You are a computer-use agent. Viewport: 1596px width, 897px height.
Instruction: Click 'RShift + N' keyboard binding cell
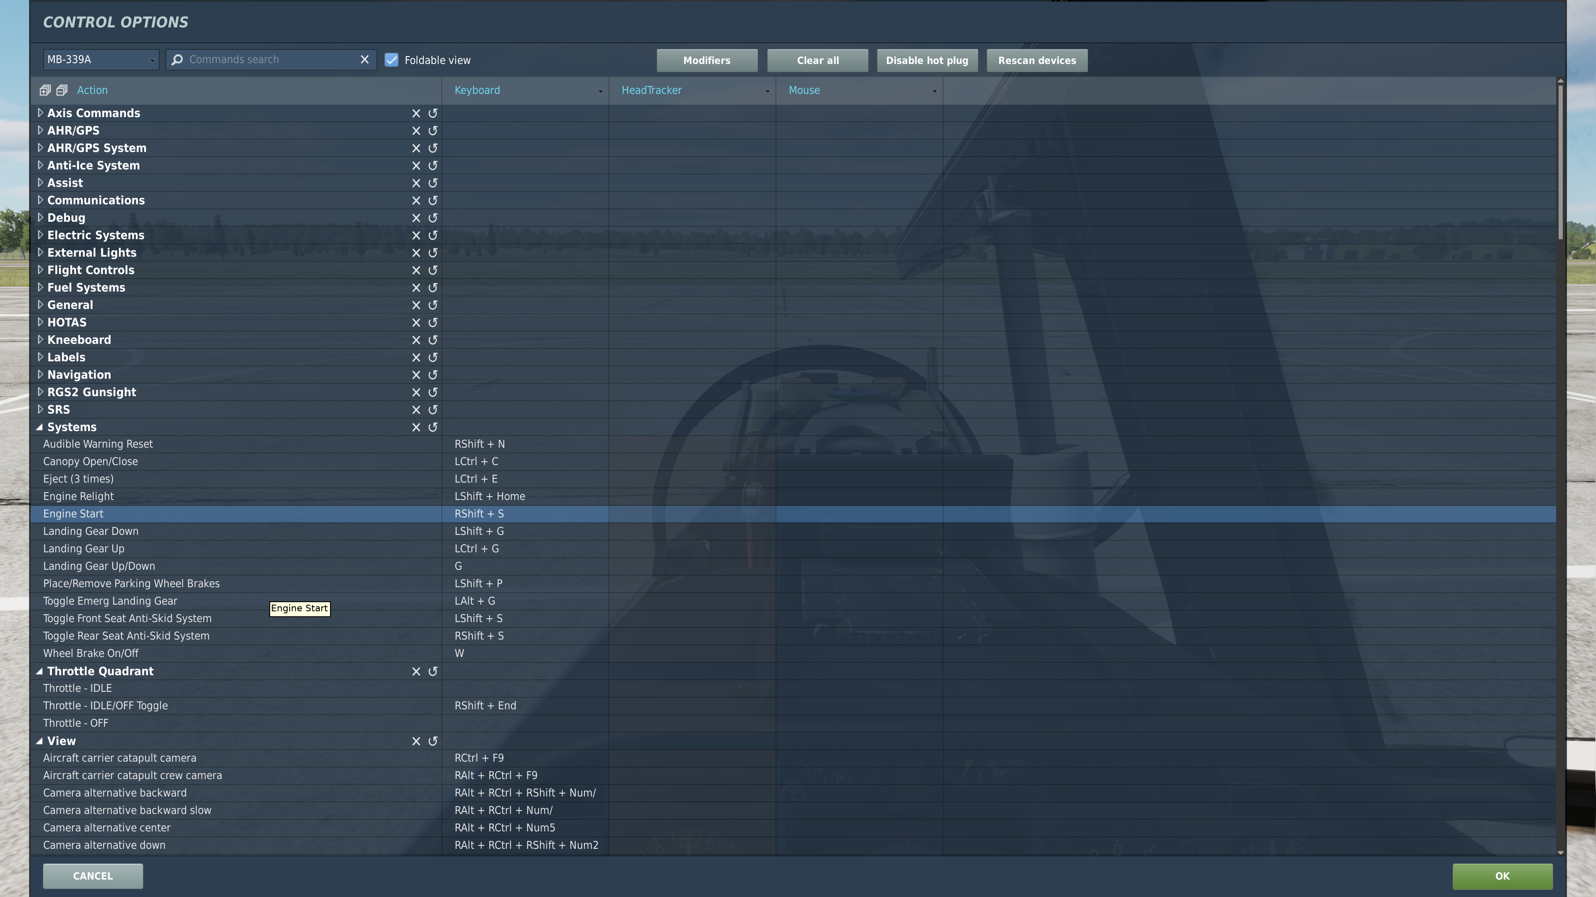[x=525, y=444]
